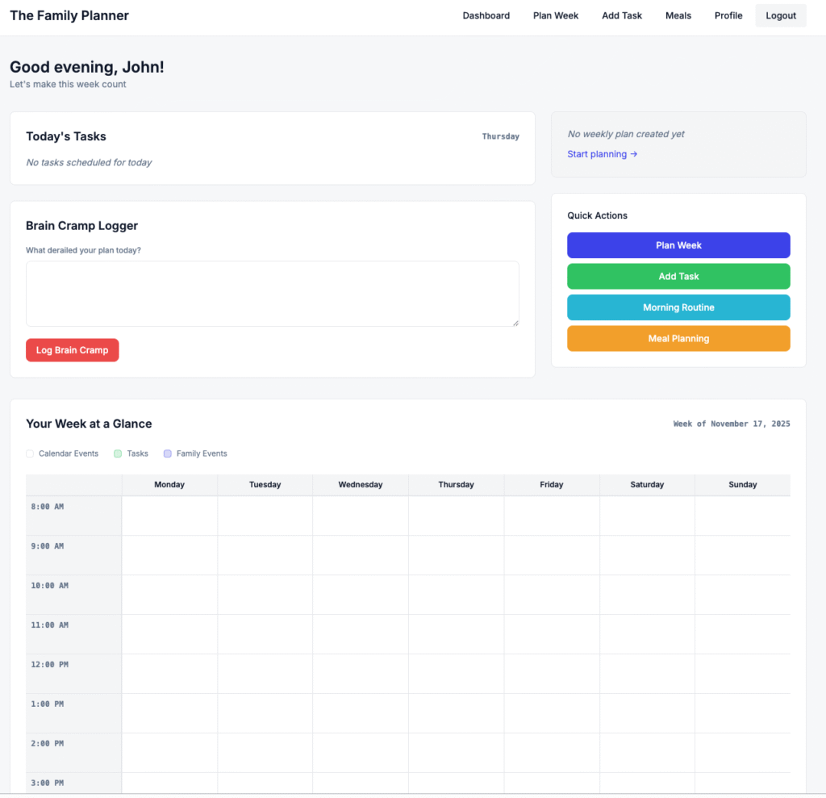Focus the Brain Cramp text area

273,294
